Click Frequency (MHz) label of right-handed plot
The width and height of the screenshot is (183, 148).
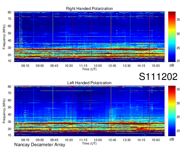[x=4, y=37]
